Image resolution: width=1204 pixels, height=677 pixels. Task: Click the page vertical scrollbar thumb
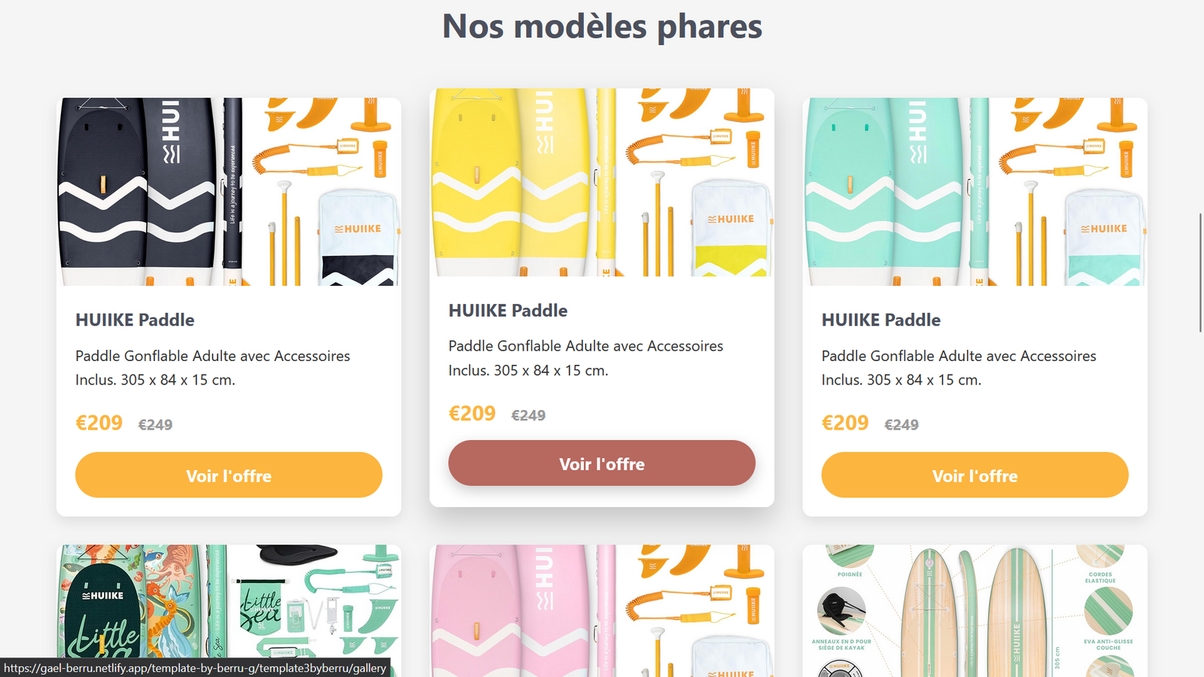tap(1200, 272)
